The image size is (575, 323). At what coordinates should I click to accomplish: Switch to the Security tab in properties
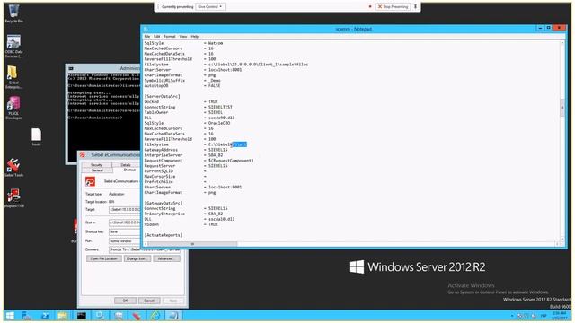96,165
